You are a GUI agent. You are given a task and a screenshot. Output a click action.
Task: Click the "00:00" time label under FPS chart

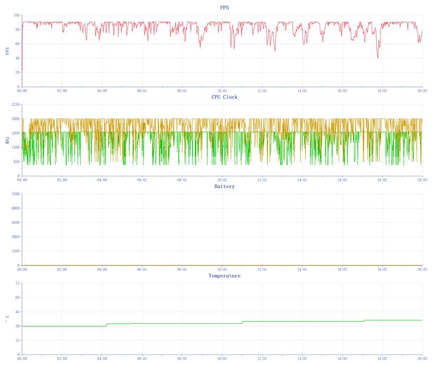[x=22, y=91]
